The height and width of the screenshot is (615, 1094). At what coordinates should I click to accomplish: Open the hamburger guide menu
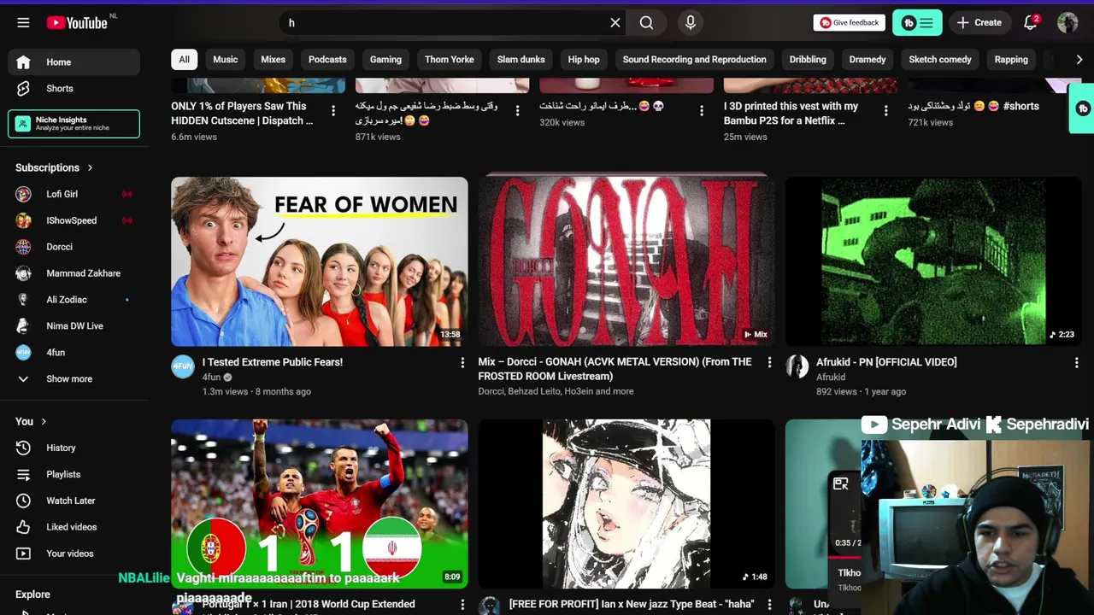(23, 23)
